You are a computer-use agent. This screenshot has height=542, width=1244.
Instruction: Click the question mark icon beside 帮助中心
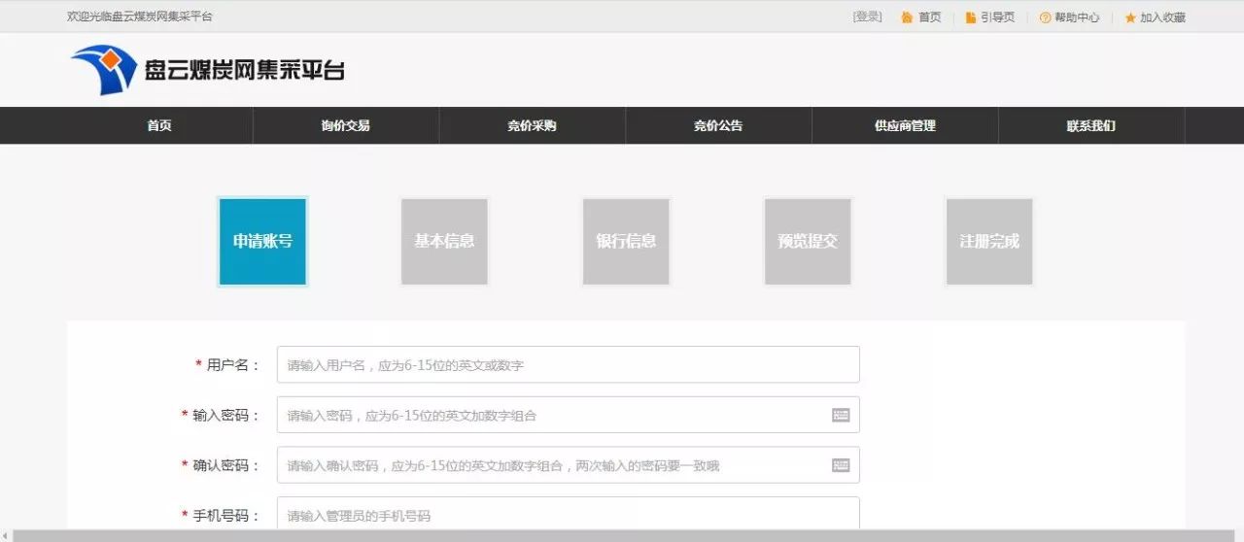click(x=1045, y=17)
